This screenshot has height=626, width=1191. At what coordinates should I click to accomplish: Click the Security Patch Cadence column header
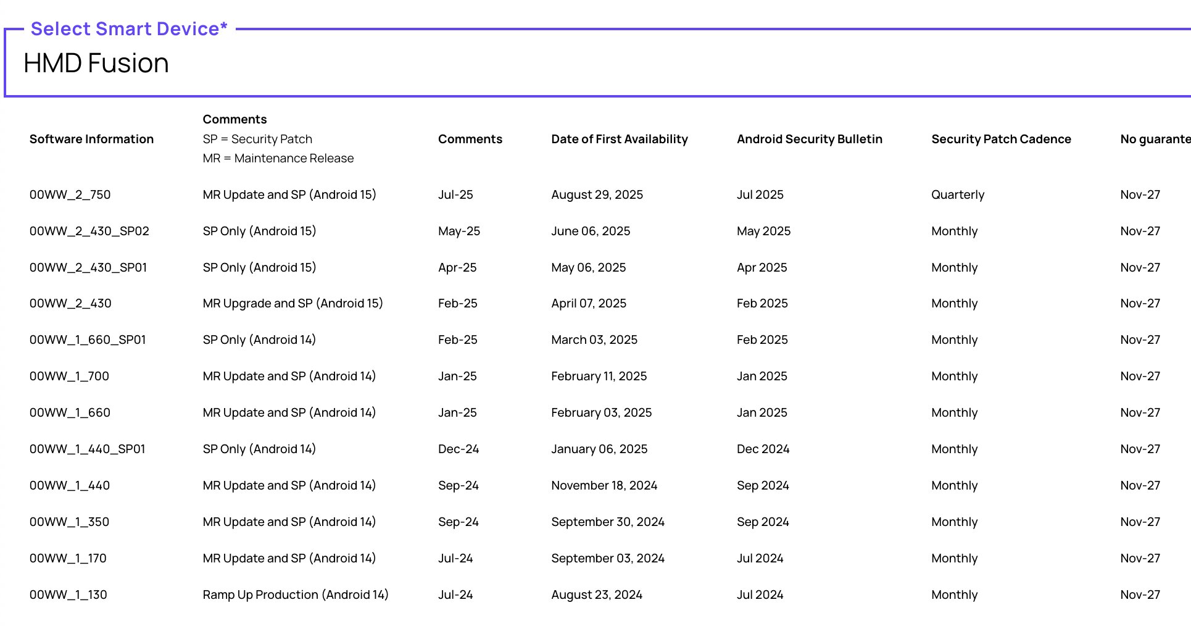pyautogui.click(x=1001, y=139)
